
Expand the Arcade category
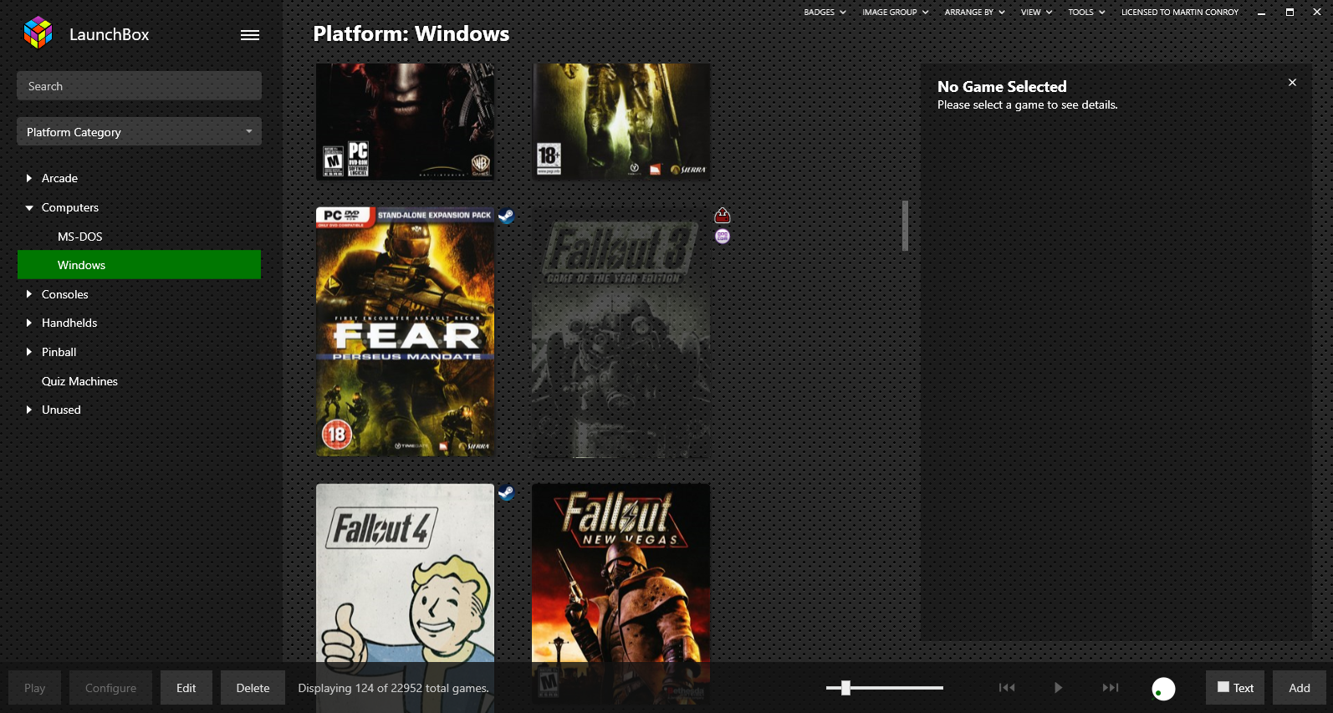(x=29, y=178)
